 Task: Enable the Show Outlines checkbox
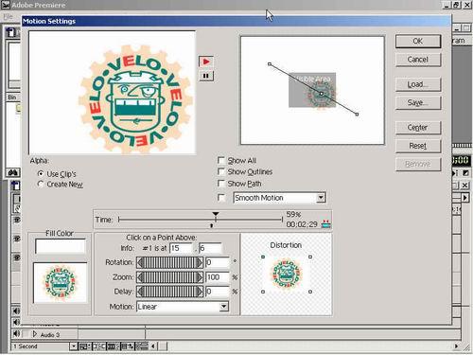(x=221, y=171)
